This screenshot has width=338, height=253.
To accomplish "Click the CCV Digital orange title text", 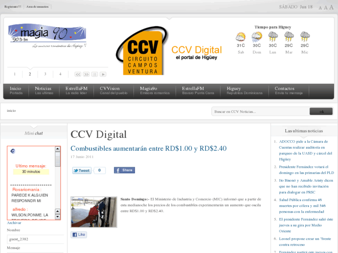I will (196, 50).
